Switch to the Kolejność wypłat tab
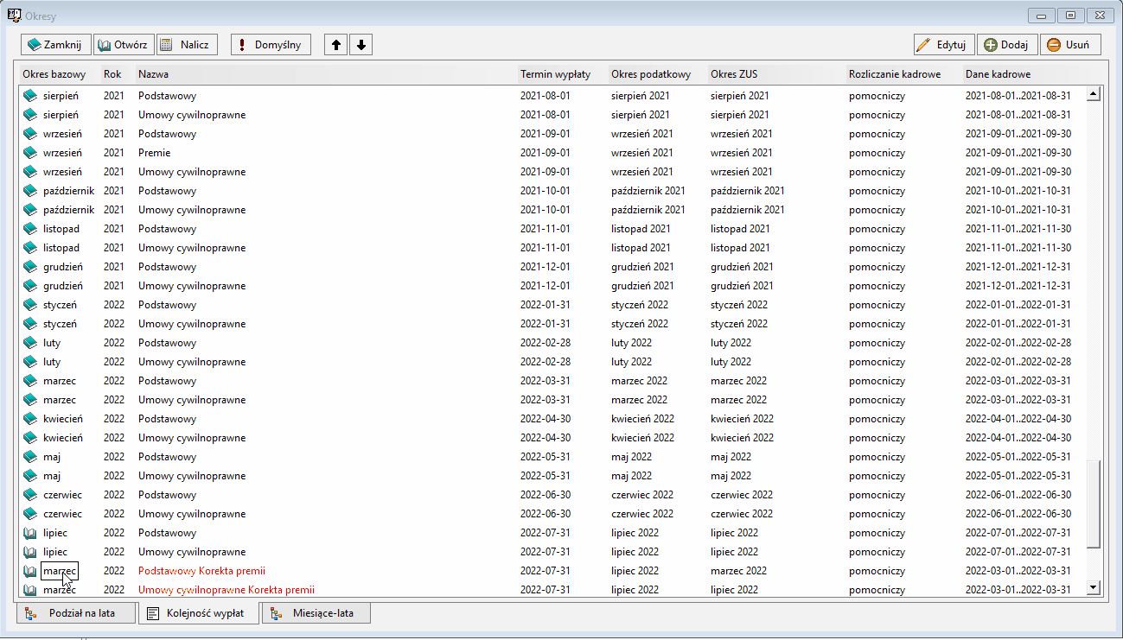Screen dimensions: 1123x640 (199, 613)
